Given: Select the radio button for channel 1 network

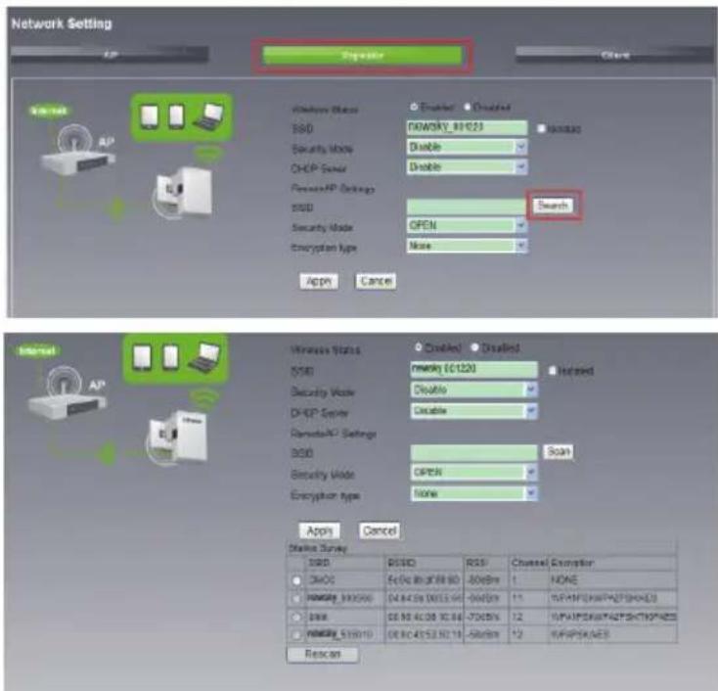Looking at the screenshot, I should [x=296, y=580].
